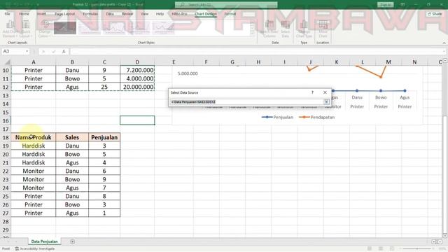Click the Penjualan legend entry in chart

[x=277, y=117]
